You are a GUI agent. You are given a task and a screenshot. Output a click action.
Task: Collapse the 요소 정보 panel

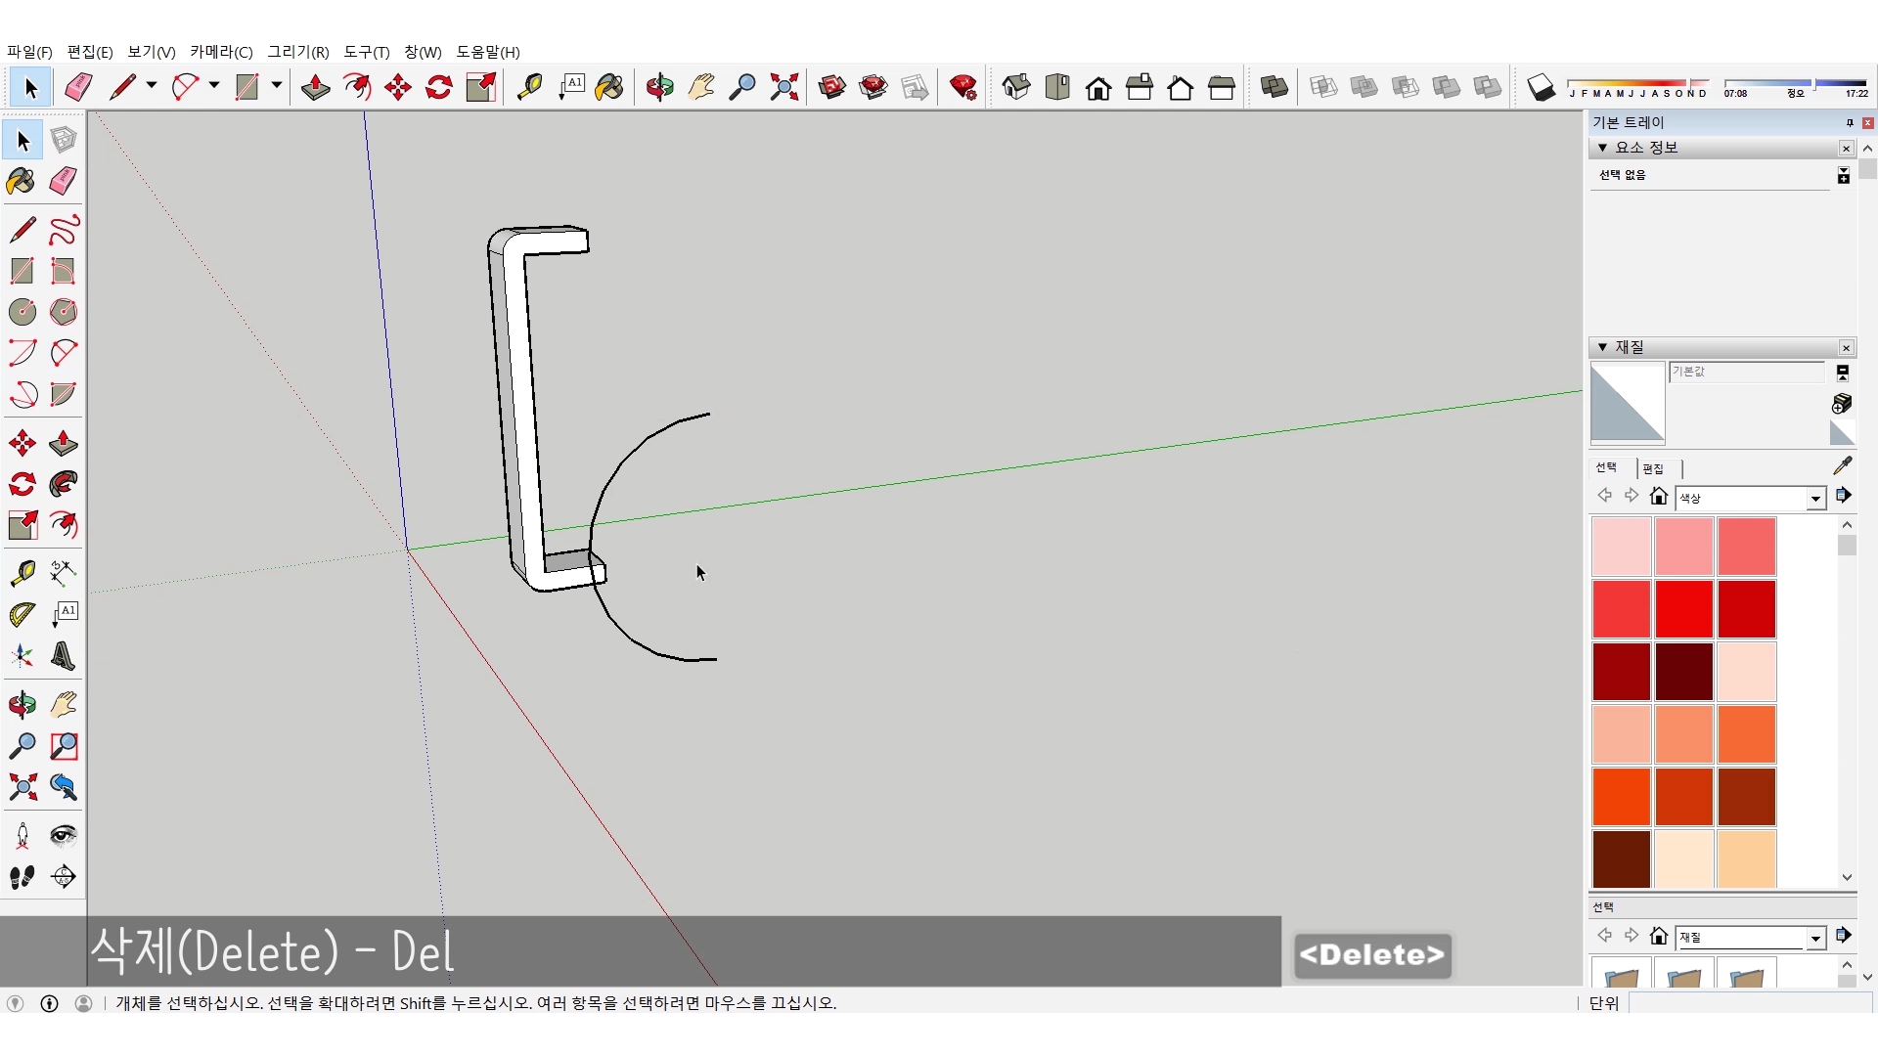1602,148
